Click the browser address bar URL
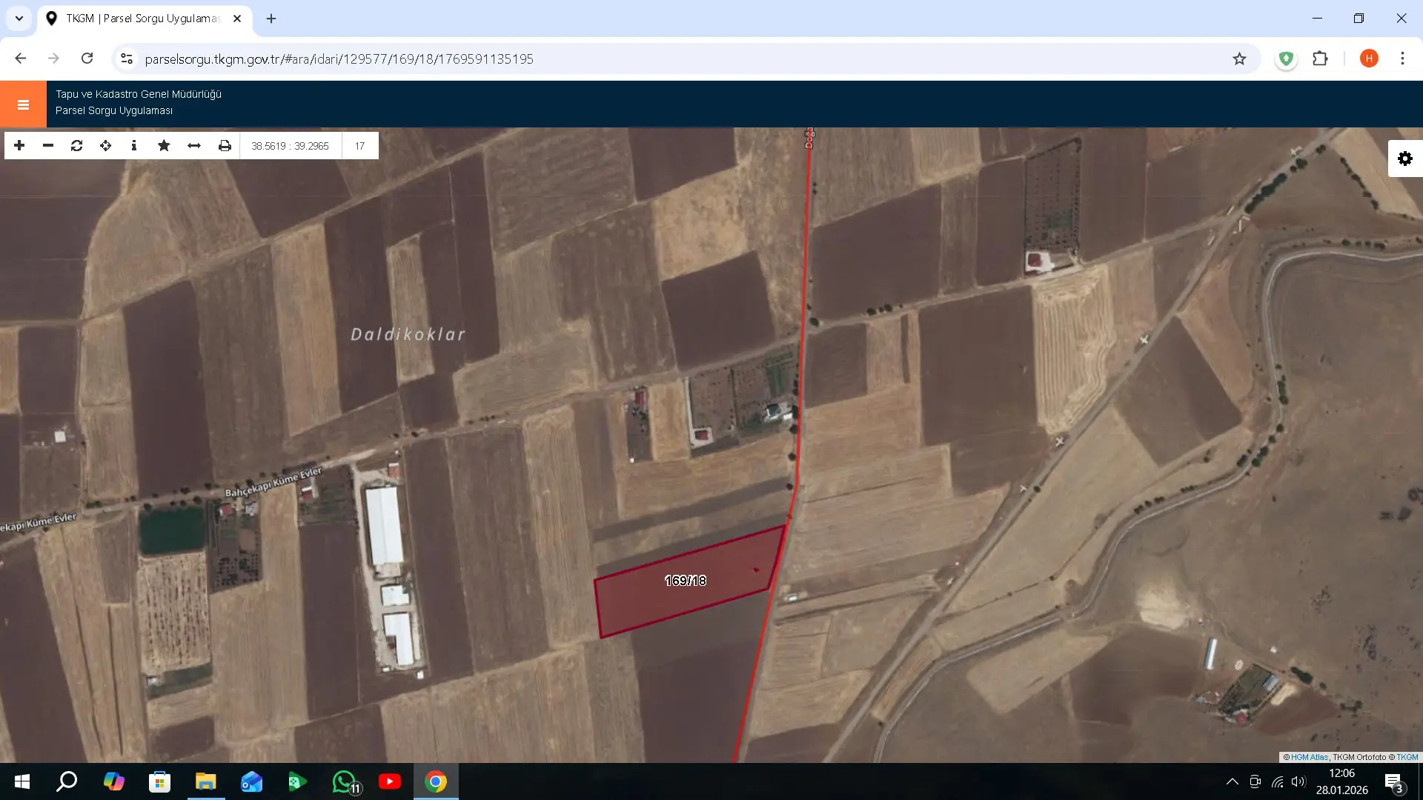The height and width of the screenshot is (800, 1423). click(x=339, y=59)
